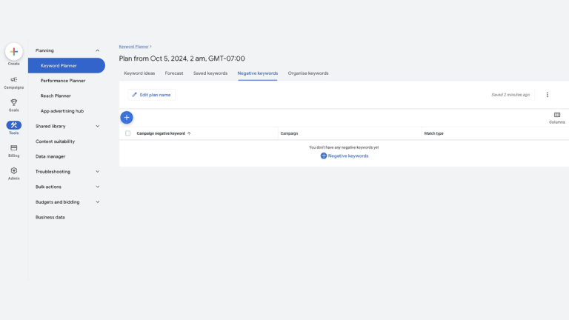Click 'You don't have any negative keywords yet' text
This screenshot has height=320, width=569.
point(344,147)
